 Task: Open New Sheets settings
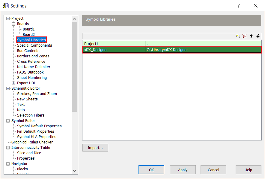point(27,99)
